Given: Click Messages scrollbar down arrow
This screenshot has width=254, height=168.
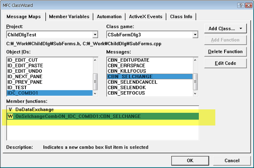Looking at the screenshot, I should [x=195, y=93].
